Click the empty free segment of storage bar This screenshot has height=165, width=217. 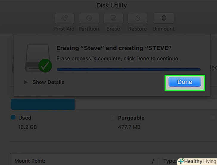point(143,104)
